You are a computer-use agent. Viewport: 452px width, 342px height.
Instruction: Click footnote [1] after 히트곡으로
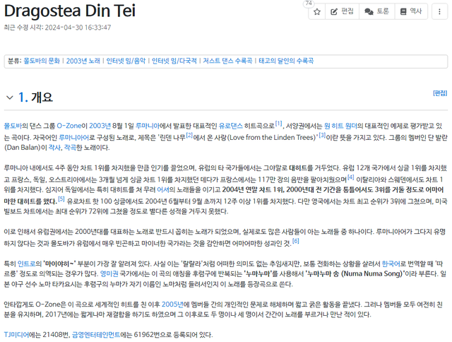[278, 124]
